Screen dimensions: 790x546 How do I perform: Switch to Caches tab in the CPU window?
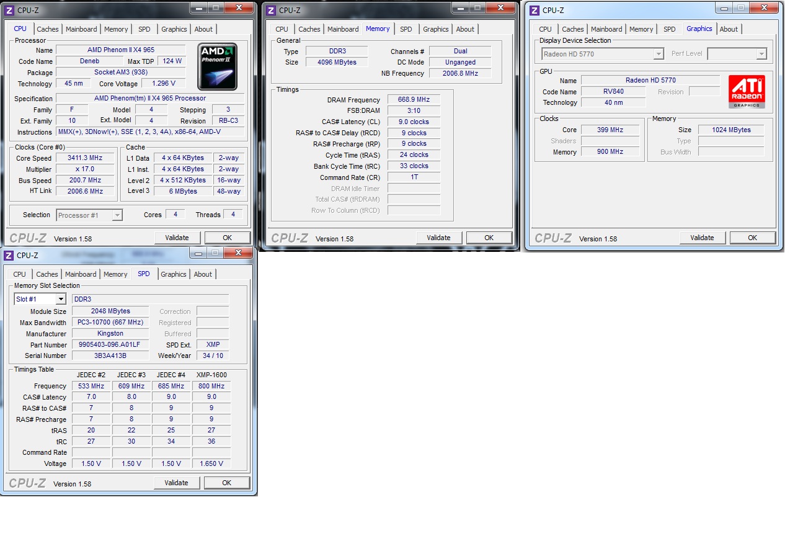[47, 29]
